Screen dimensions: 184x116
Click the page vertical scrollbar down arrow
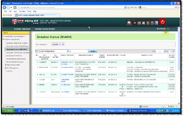pyautogui.click(x=179, y=103)
